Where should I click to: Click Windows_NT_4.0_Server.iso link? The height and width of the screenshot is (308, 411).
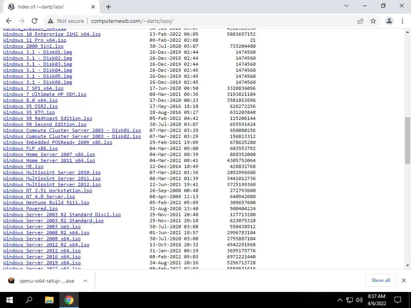39,197
